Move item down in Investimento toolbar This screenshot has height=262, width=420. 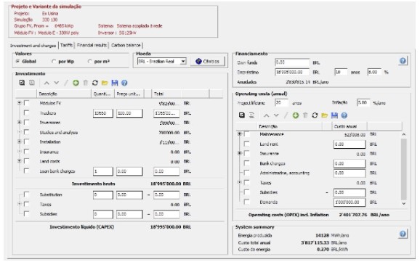pos(56,83)
